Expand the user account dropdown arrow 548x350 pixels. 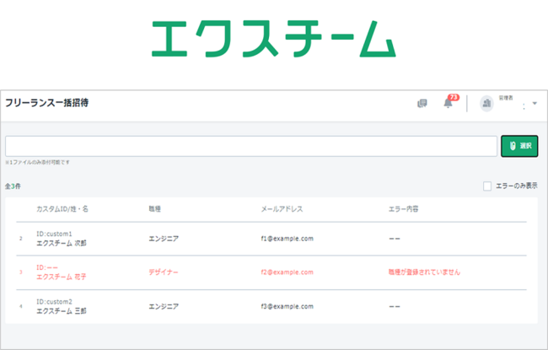(535, 103)
